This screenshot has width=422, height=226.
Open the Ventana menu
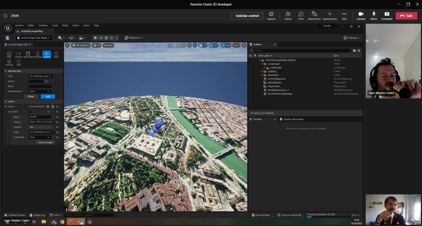point(43,25)
